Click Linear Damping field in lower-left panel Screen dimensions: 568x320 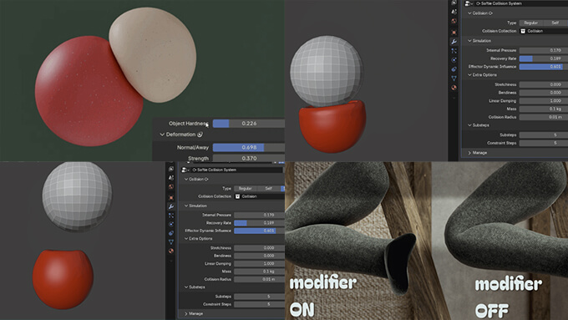pyautogui.click(x=260, y=264)
